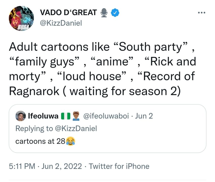Click the laughing tears emoji

70,142
